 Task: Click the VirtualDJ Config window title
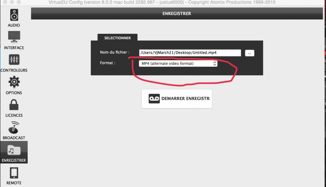tap(162, 2)
